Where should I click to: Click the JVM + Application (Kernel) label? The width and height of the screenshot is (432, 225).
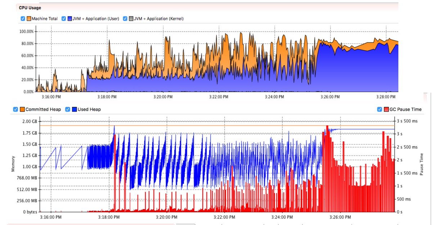click(159, 18)
